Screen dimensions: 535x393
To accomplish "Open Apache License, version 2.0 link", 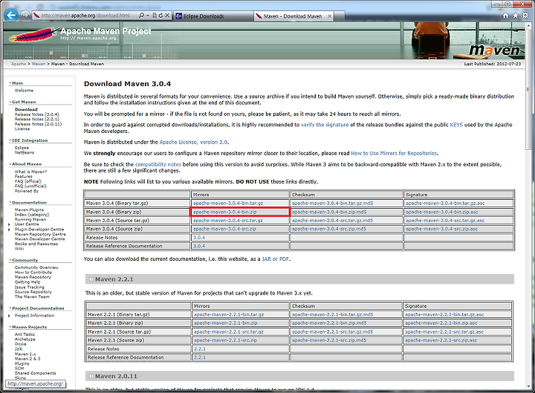I will (193, 142).
